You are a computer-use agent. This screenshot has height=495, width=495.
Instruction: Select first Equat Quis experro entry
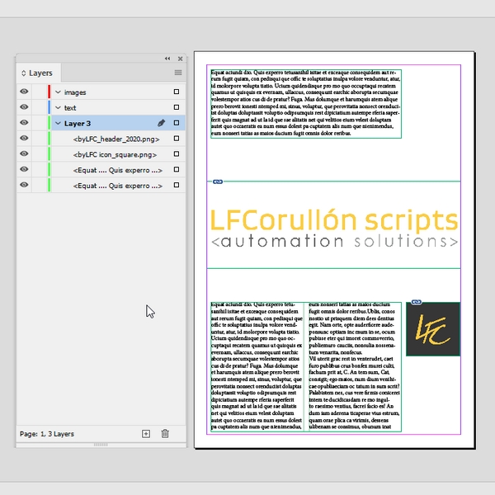tap(117, 170)
